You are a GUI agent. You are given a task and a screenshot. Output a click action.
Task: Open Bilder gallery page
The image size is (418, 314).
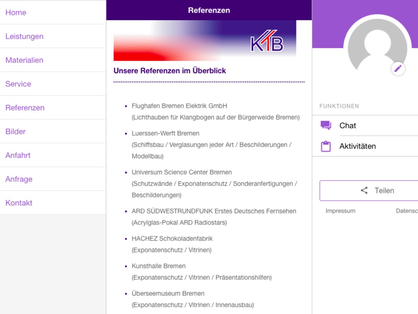coord(53,131)
